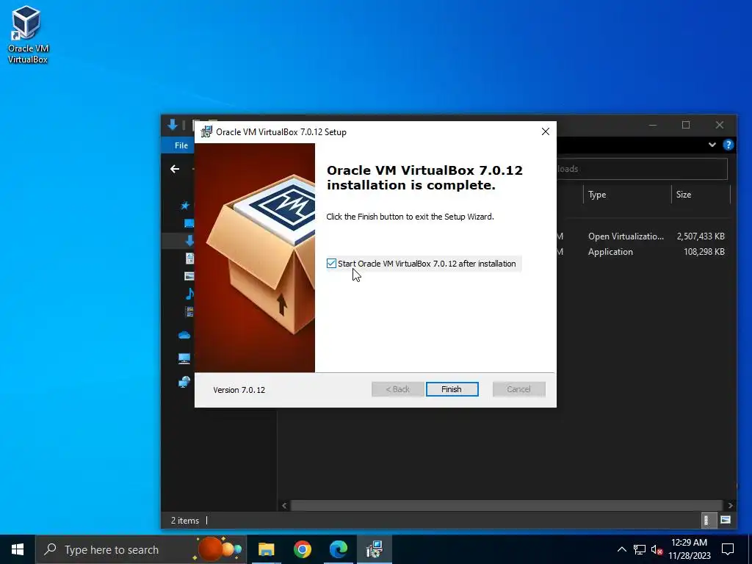Image resolution: width=752 pixels, height=564 pixels.
Task: Open the File tab in File Explorer
Action: point(181,145)
